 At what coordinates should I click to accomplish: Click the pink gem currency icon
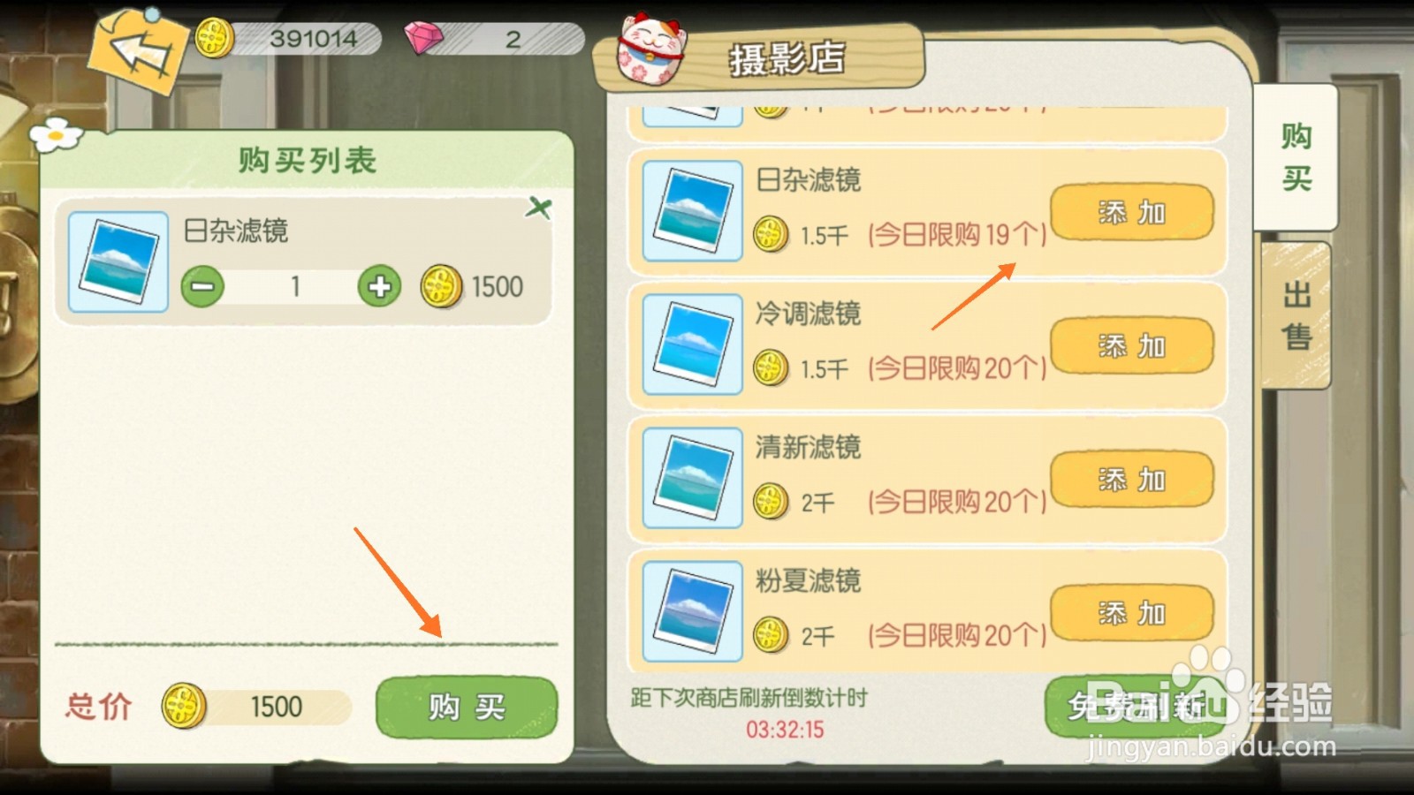[423, 38]
